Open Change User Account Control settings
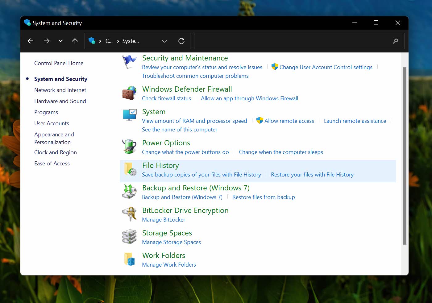This screenshot has width=432, height=303. coord(326,67)
